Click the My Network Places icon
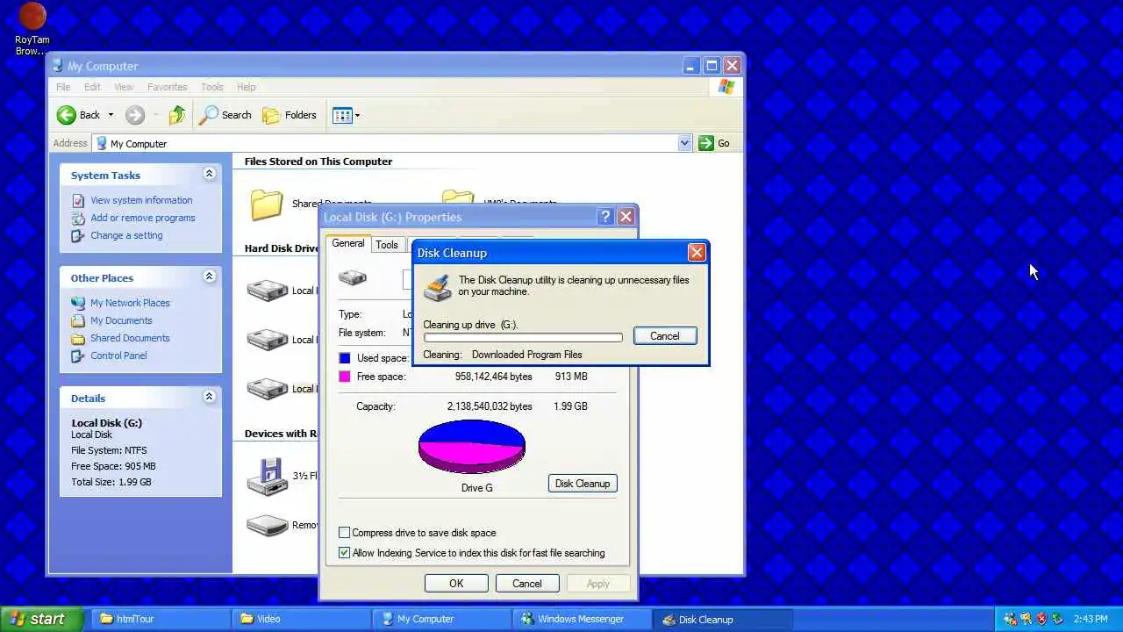The width and height of the screenshot is (1123, 632). (78, 303)
